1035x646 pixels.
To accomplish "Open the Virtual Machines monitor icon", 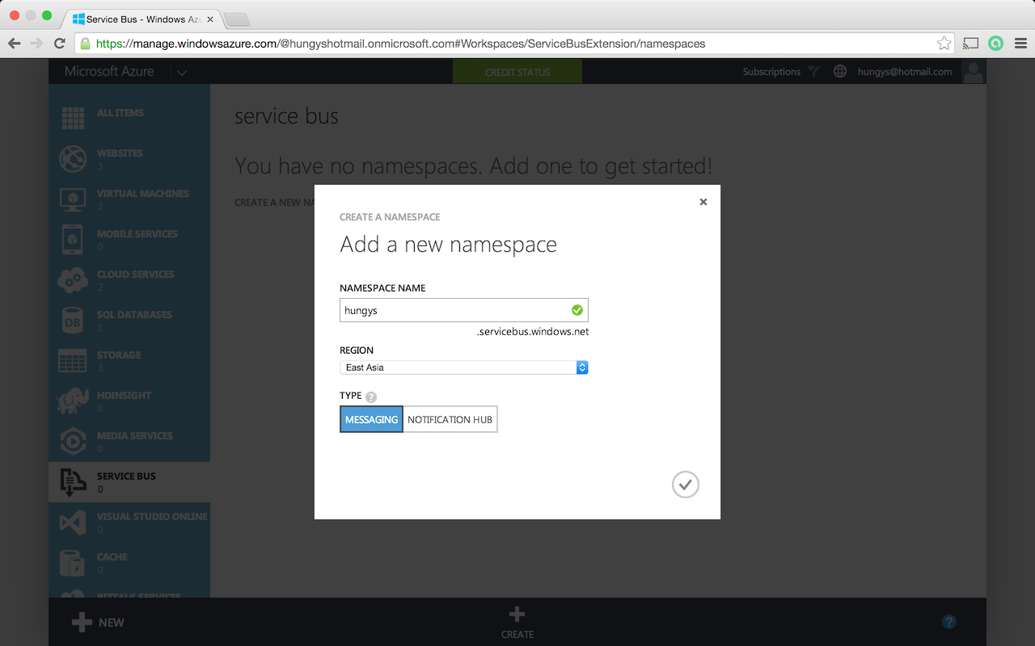I will click(x=73, y=199).
